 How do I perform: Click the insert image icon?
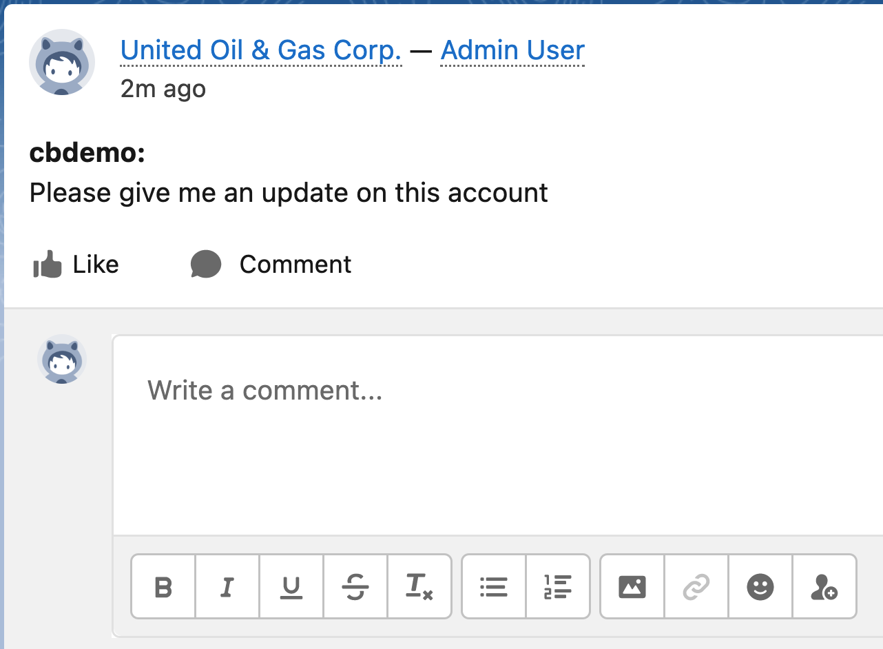tap(632, 587)
